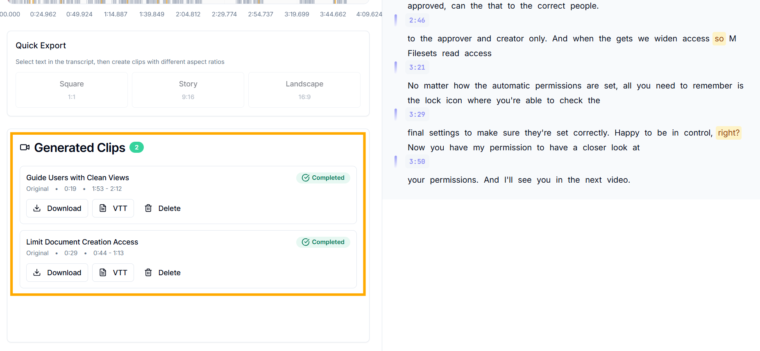Click Completed status on Guide Users clip
Screen dimensions: 760x351
coord(323,178)
